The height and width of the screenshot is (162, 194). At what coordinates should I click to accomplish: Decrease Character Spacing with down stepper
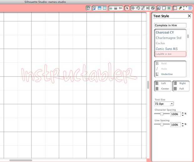click(x=183, y=115)
